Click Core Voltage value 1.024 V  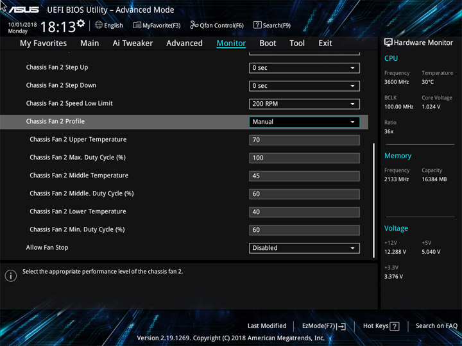pyautogui.click(x=431, y=107)
